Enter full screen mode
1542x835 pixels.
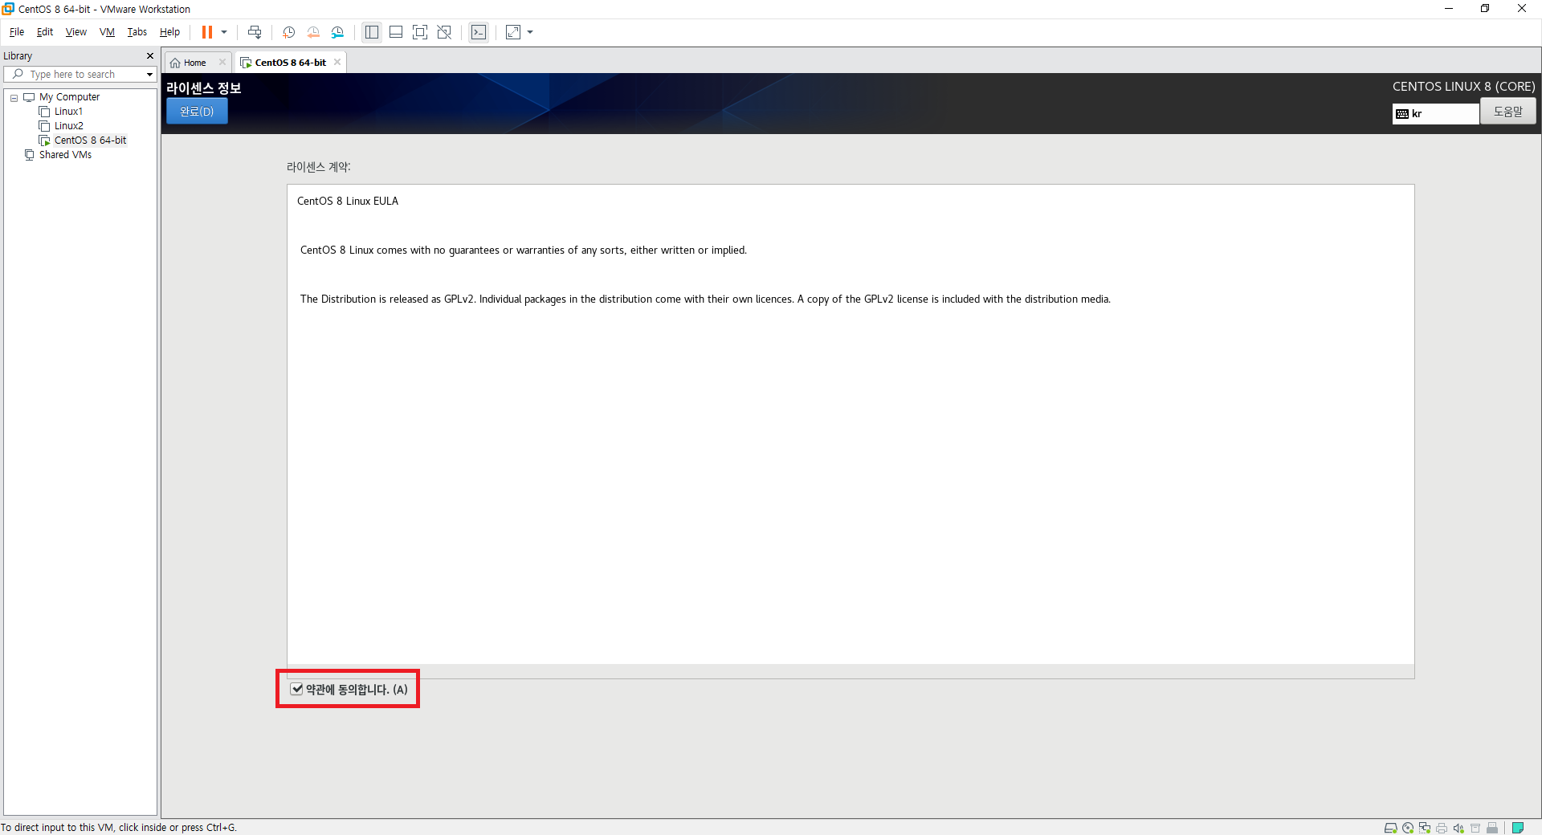(420, 32)
